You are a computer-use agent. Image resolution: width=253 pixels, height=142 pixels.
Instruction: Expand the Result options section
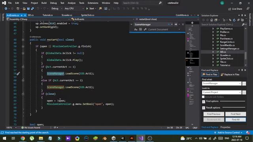[204, 108]
